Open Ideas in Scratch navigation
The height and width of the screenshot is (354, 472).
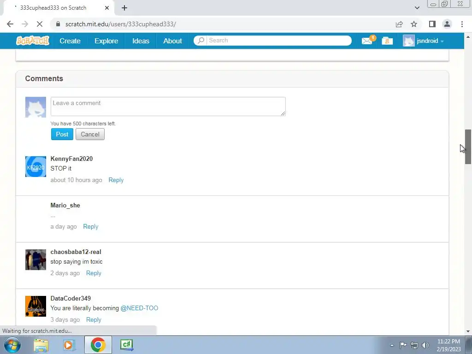pos(141,41)
